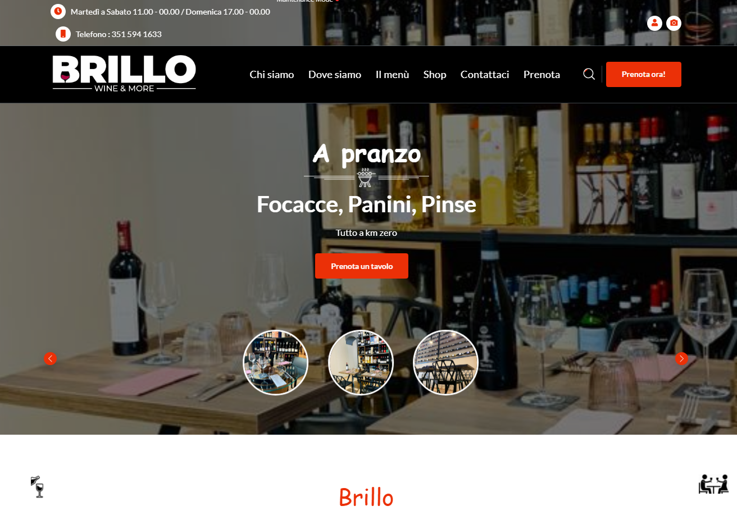Click the red phone icon near Telefono
737x515 pixels.
(63, 34)
